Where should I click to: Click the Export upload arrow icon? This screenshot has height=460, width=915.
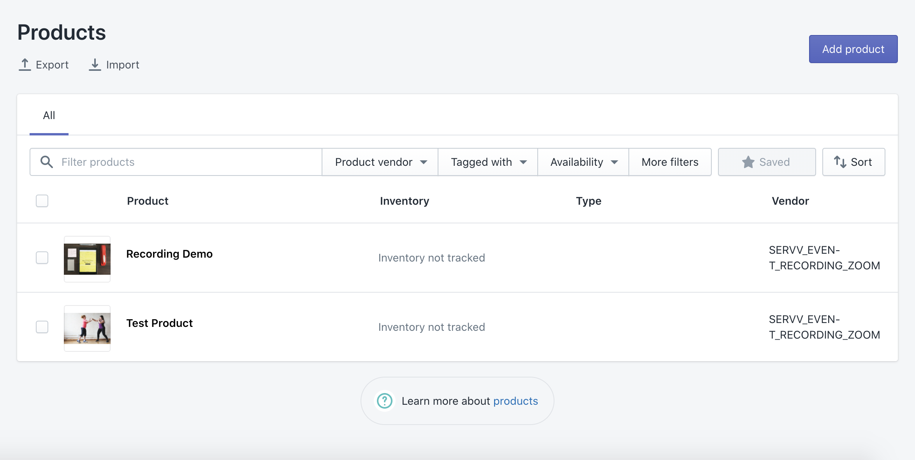click(25, 65)
